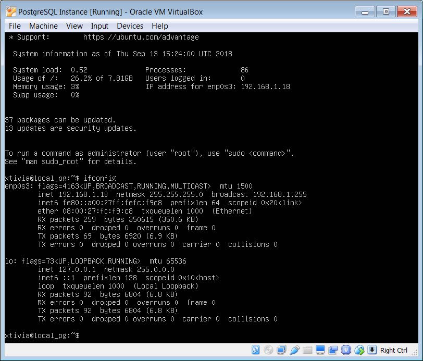423x361 pixels.
Task: Click the CPU virtualization chip indicator icon
Action: [346, 350]
